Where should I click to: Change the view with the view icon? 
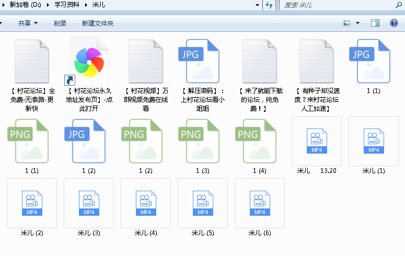tap(346, 23)
